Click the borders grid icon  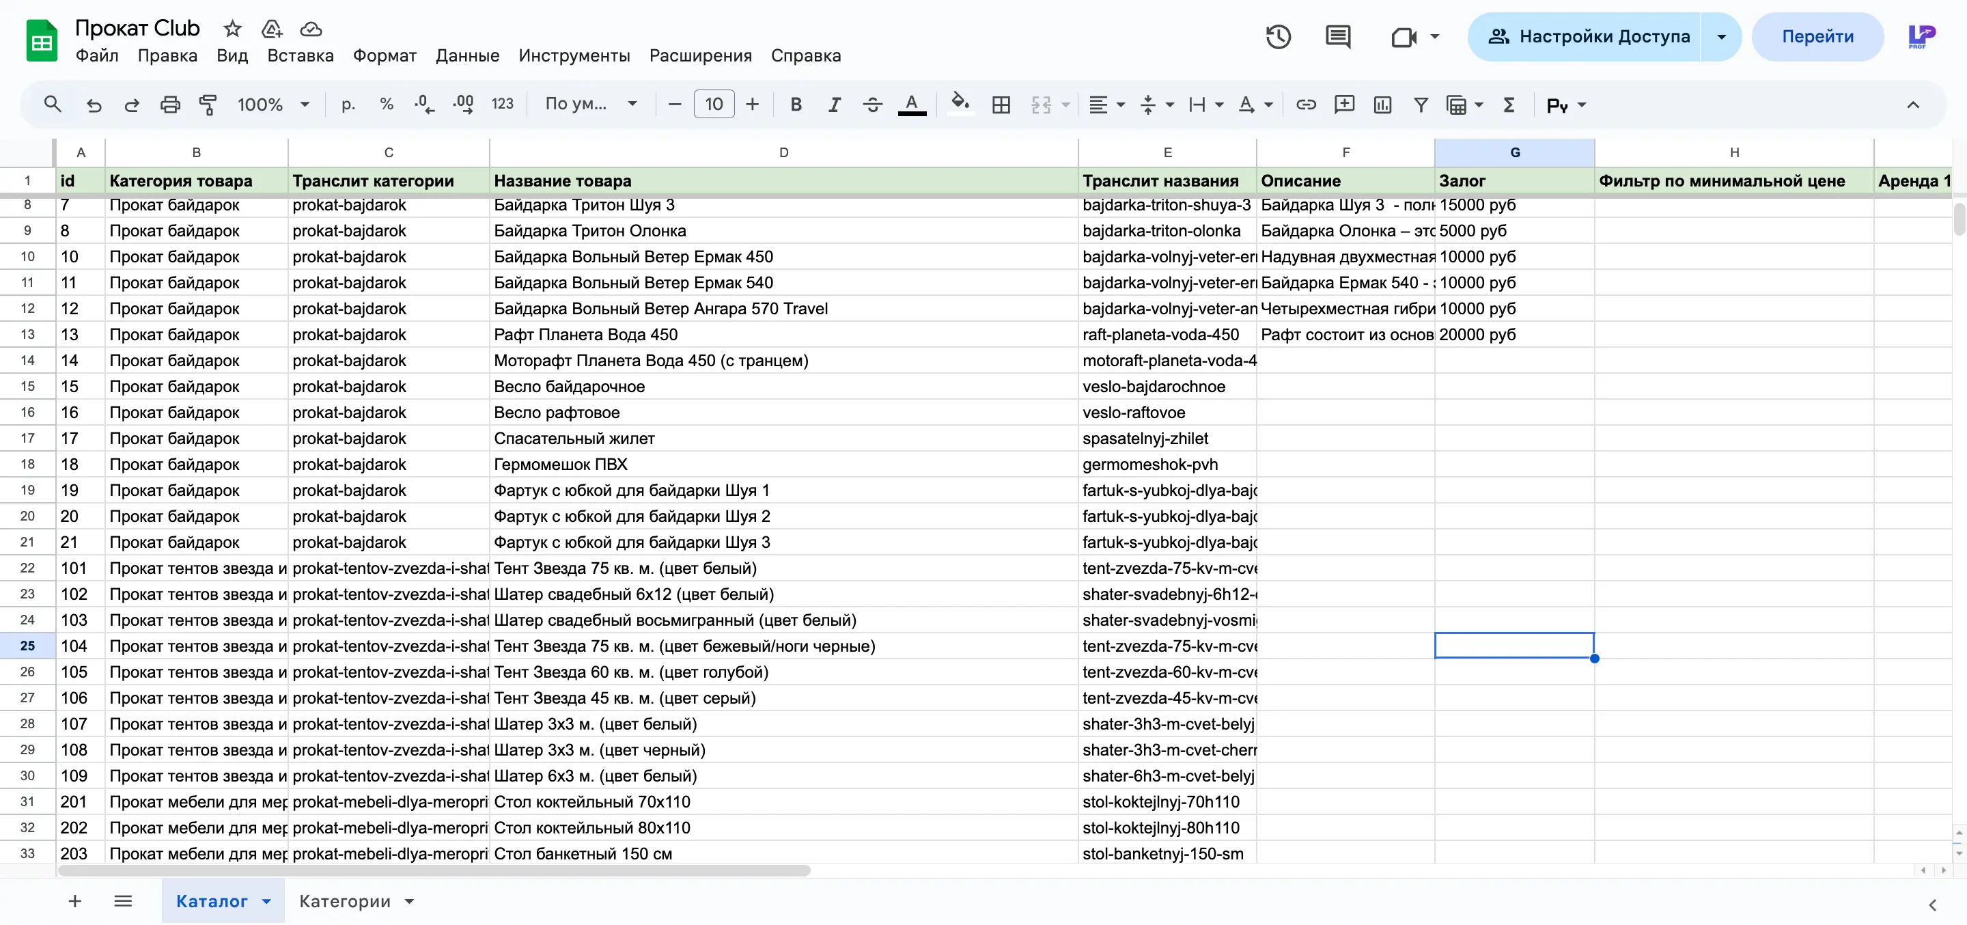1001,105
